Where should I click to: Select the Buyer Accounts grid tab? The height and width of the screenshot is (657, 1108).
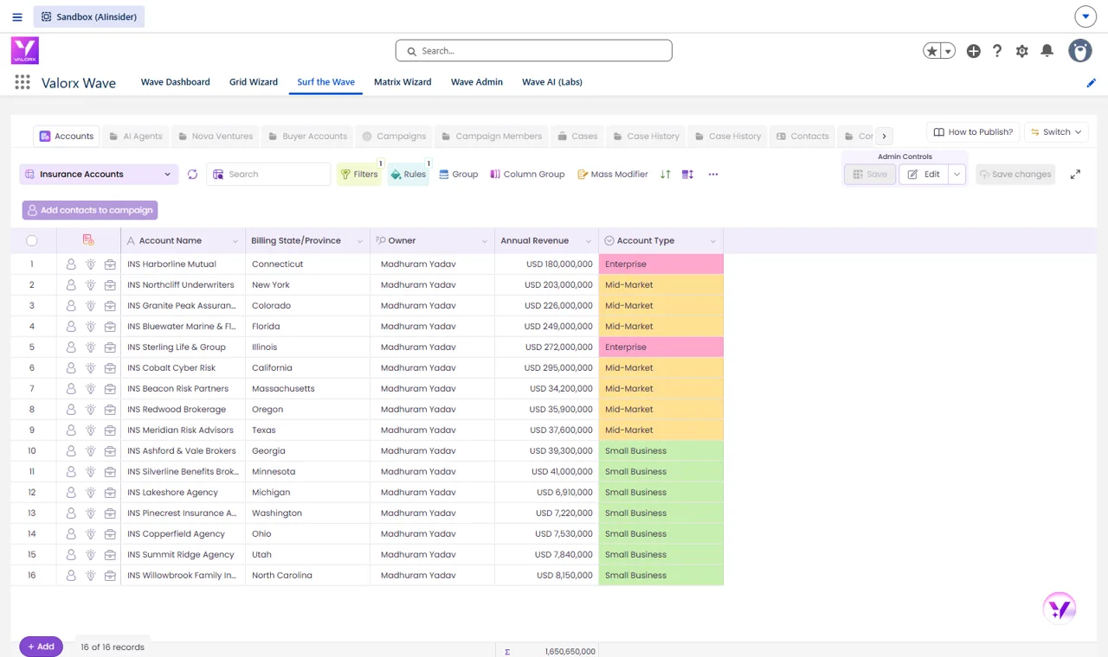pos(307,137)
